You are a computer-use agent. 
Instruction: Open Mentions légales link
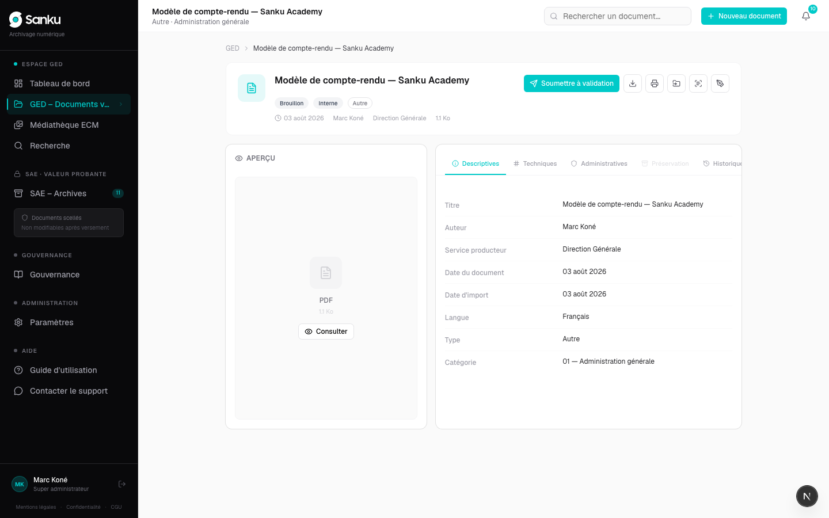point(36,507)
